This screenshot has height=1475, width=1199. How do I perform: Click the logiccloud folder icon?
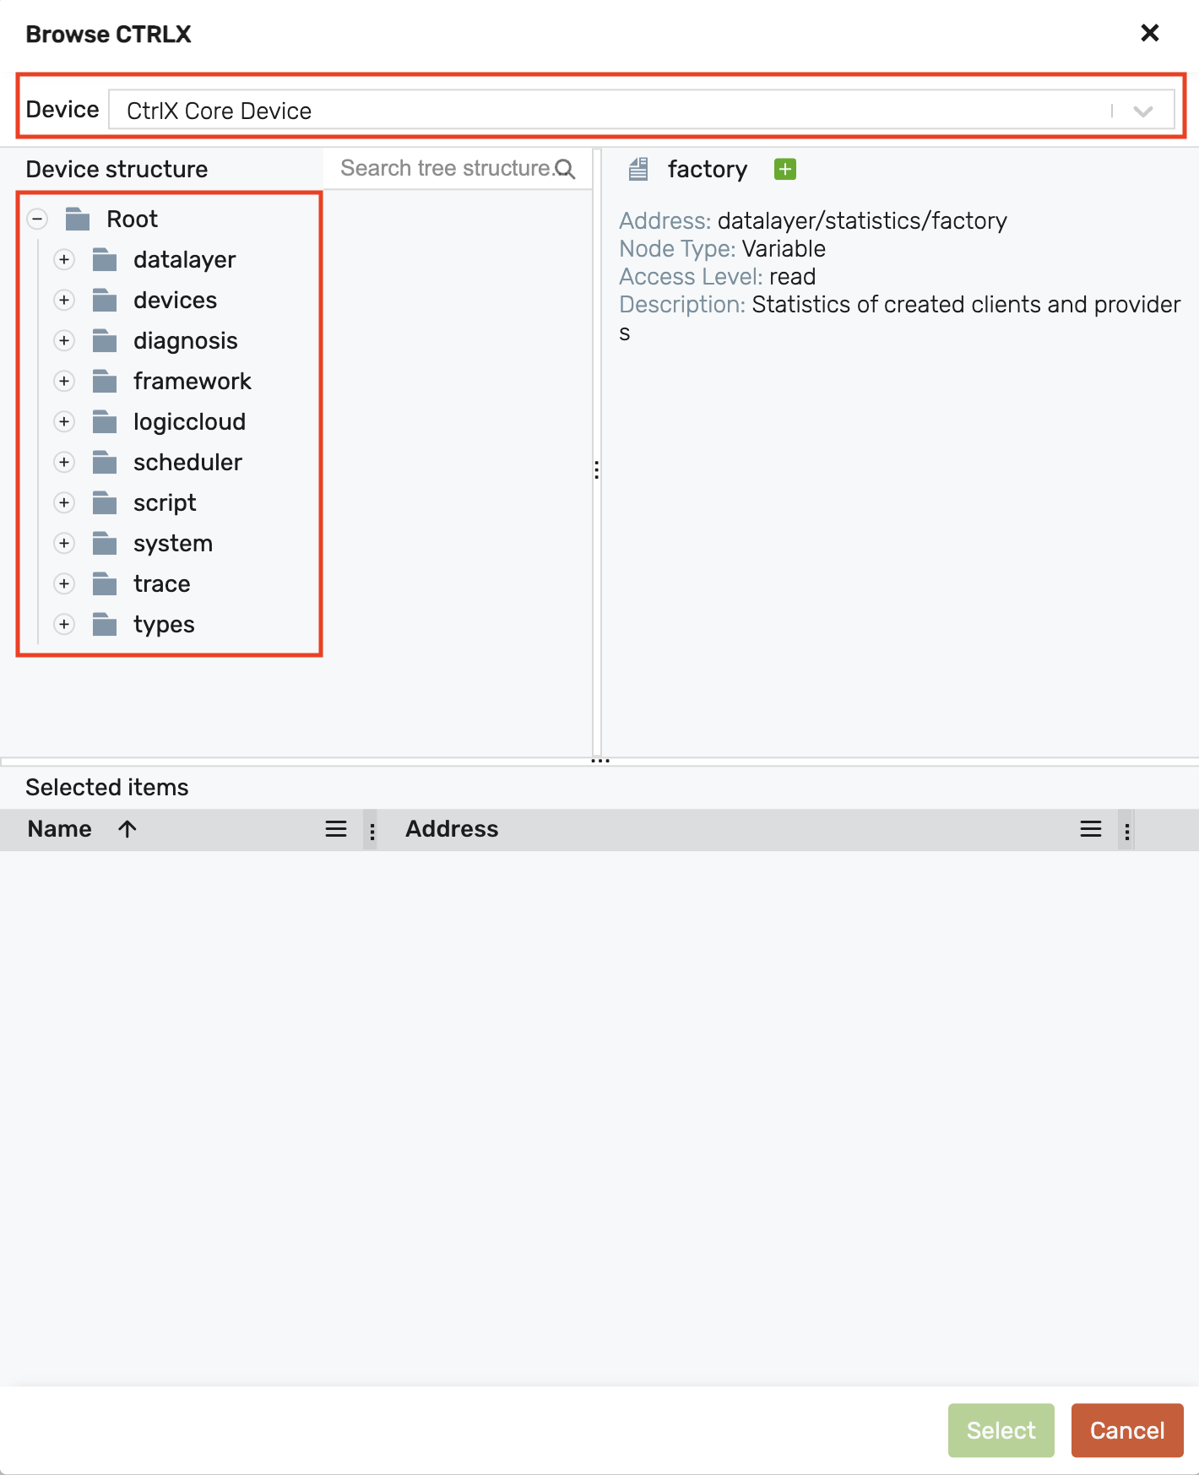point(105,422)
